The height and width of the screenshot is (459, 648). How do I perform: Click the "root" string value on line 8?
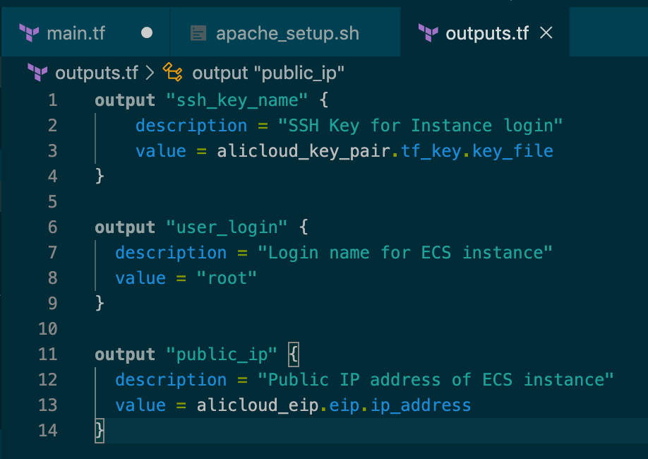pos(227,278)
